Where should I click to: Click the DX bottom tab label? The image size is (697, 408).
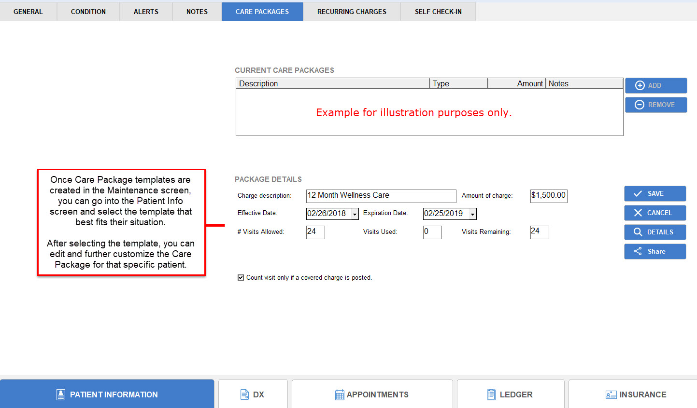tap(258, 394)
